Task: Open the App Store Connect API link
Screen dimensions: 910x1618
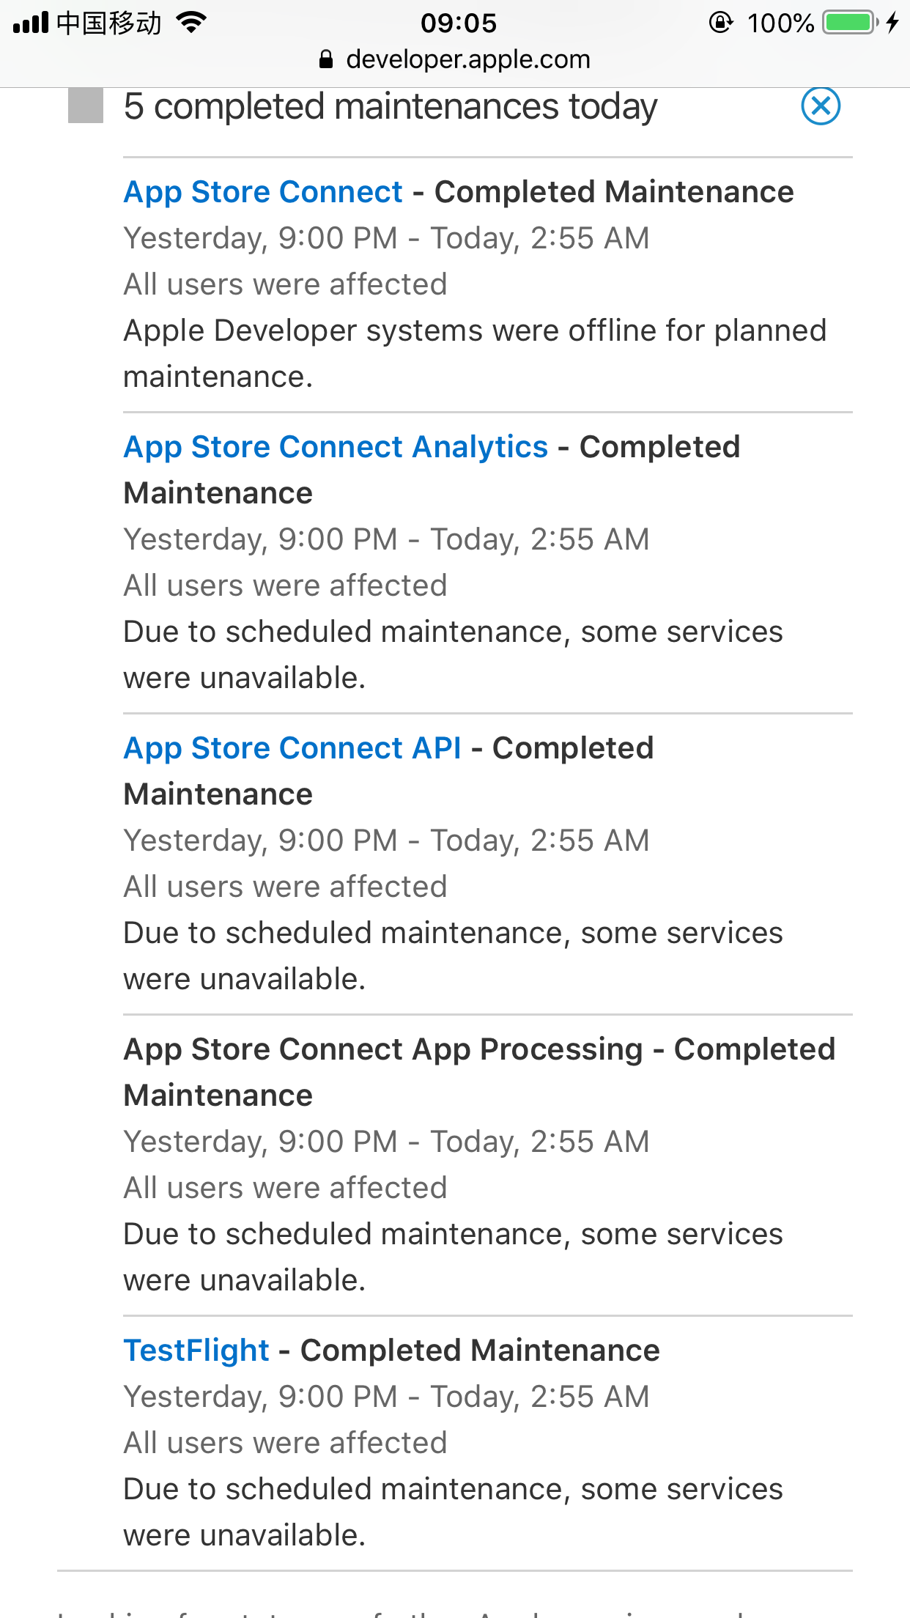Action: tap(292, 748)
